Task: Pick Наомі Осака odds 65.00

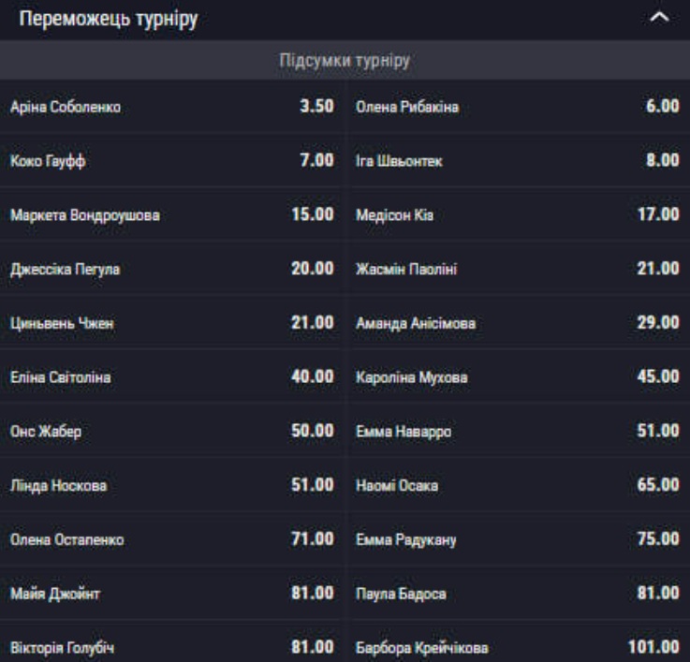Action: 518,485
